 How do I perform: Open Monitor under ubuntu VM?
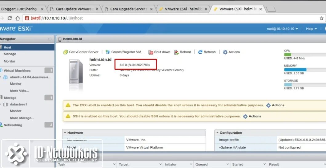click(x=16, y=84)
